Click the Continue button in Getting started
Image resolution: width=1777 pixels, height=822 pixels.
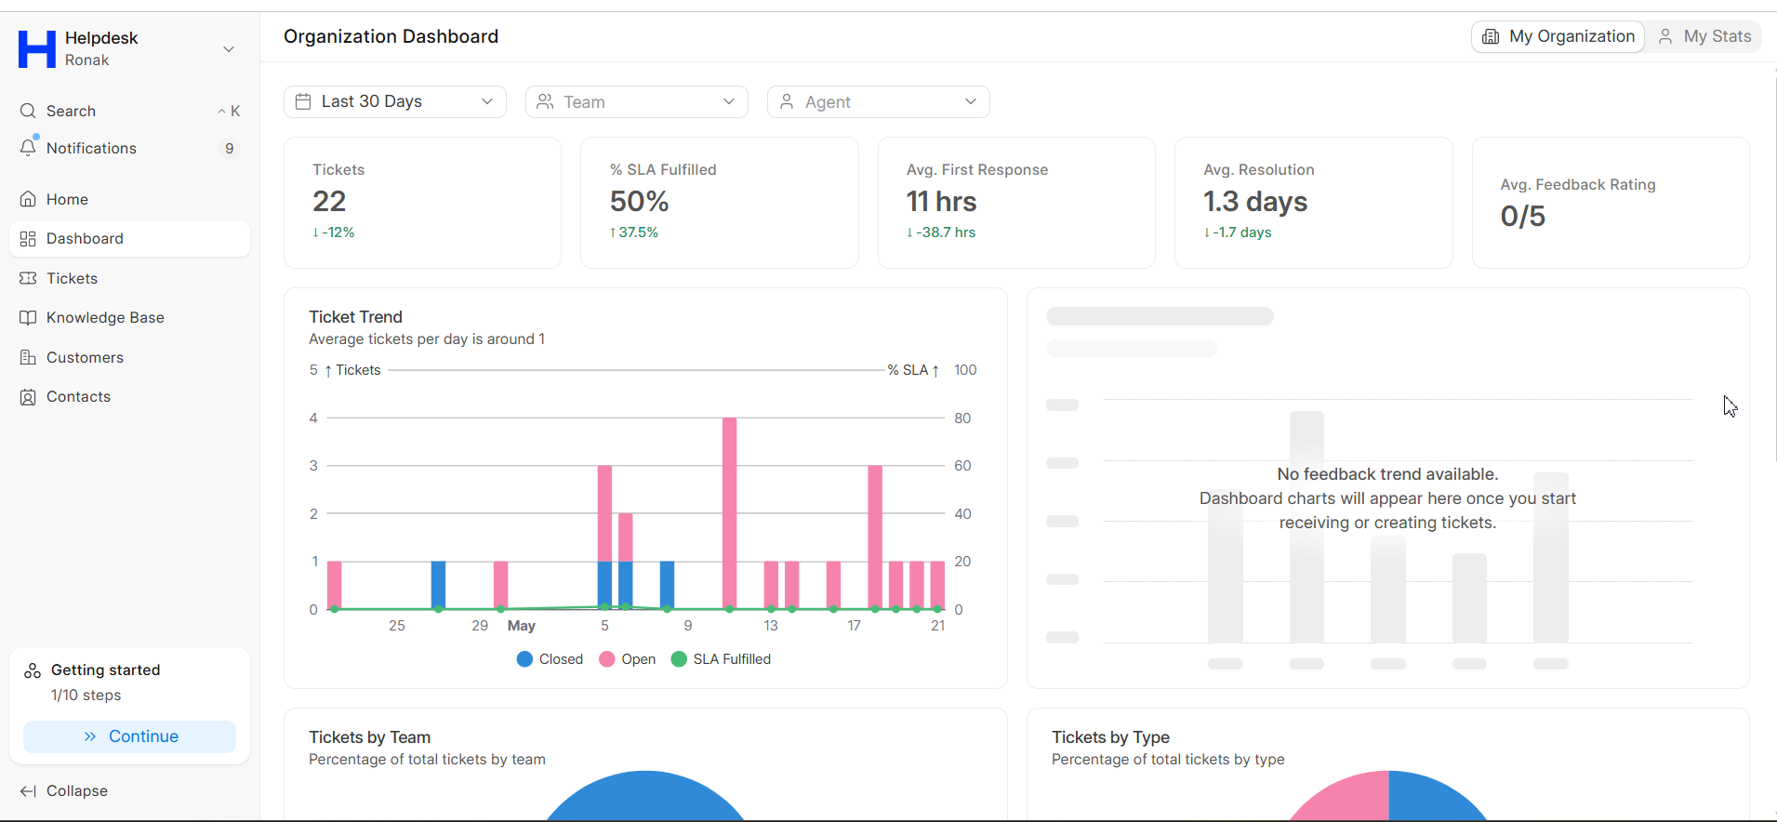(130, 736)
